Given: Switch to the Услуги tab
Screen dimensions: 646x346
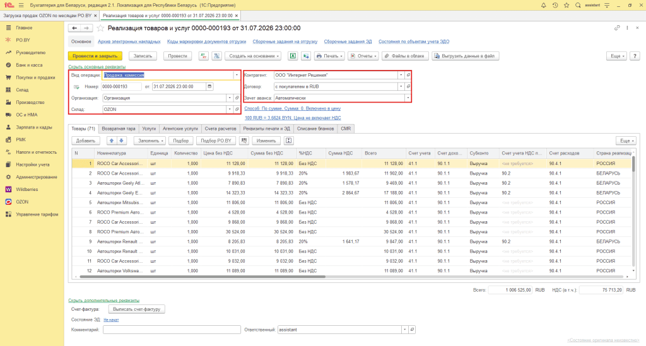Looking at the screenshot, I should 149,129.
